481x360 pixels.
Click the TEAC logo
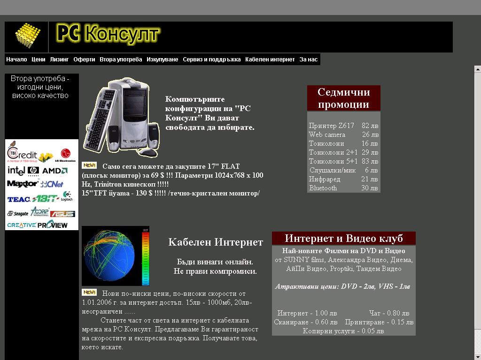point(19,199)
